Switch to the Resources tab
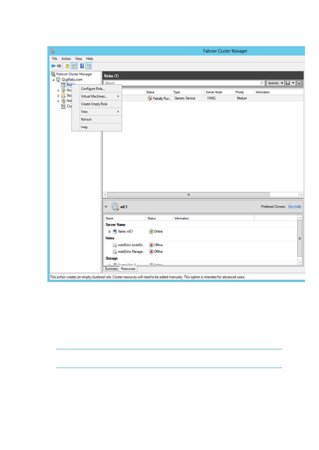The image size is (319, 450). [128, 269]
